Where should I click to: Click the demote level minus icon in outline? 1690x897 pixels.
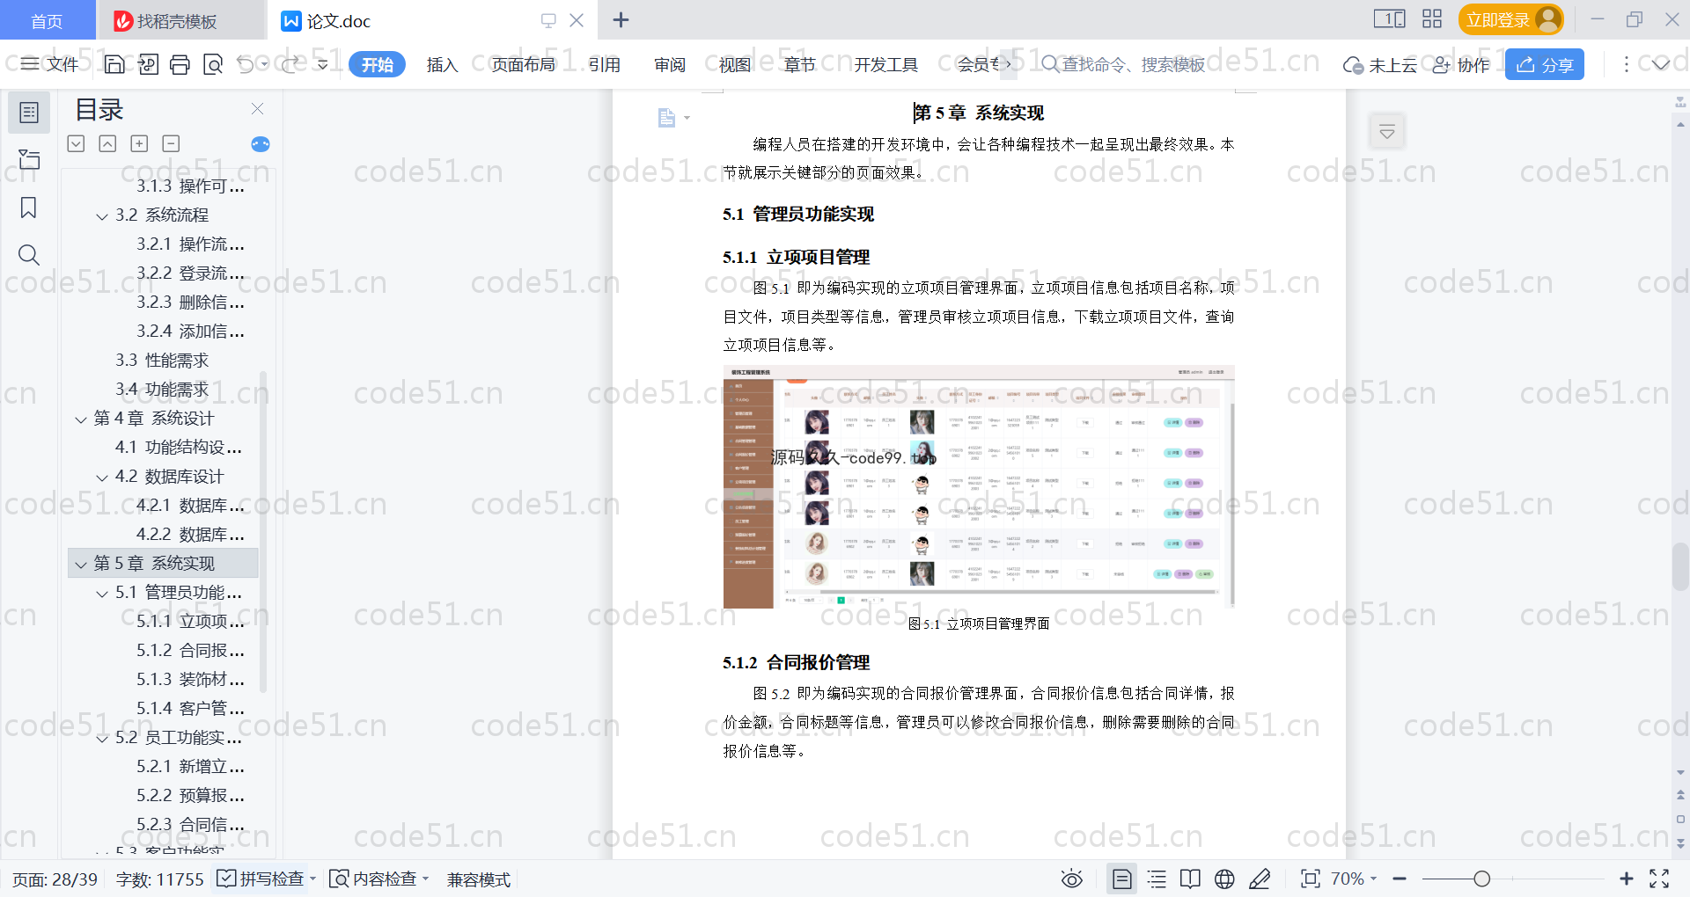point(171,143)
